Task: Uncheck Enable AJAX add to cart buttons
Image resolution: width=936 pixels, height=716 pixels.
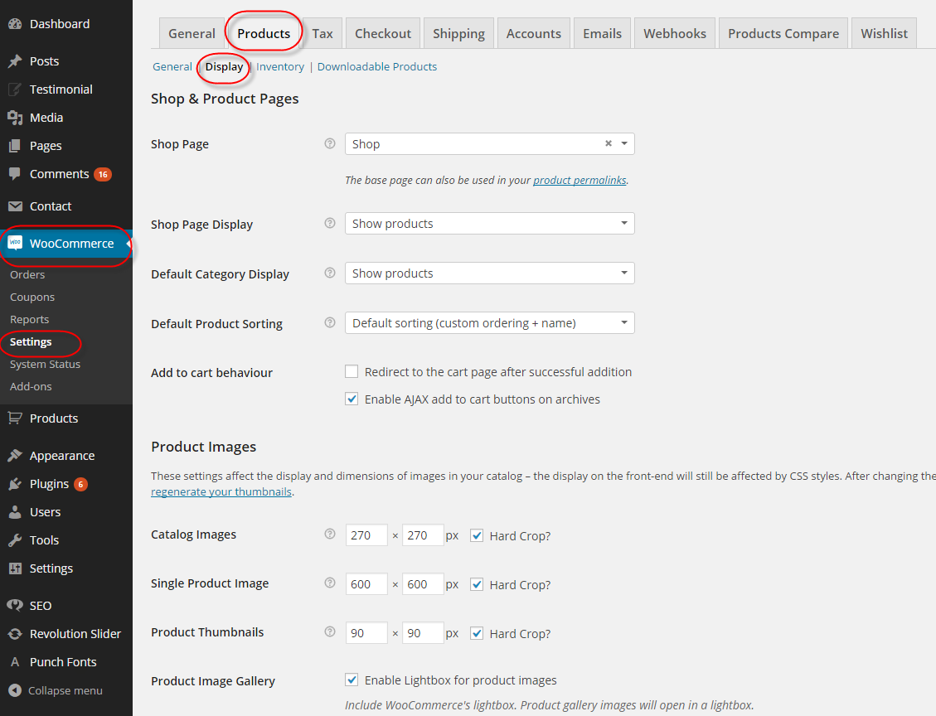Action: 352,399
